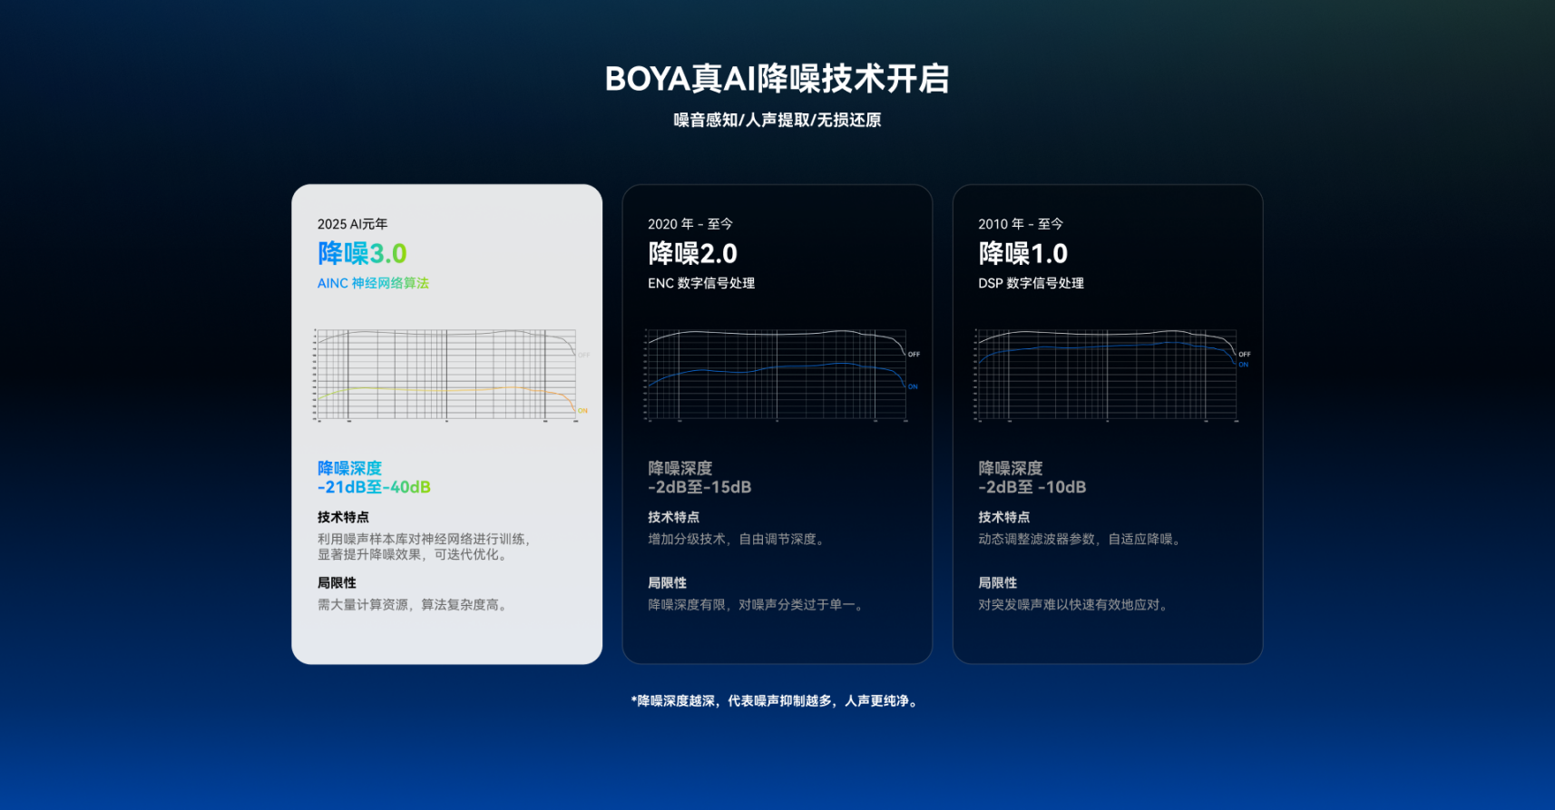Click the AINC 神经网络算法 label
The width and height of the screenshot is (1555, 810).
(x=373, y=283)
